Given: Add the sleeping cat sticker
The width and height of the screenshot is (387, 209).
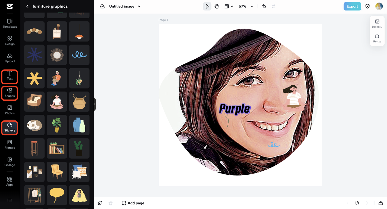Looking at the screenshot, I should (34, 125).
